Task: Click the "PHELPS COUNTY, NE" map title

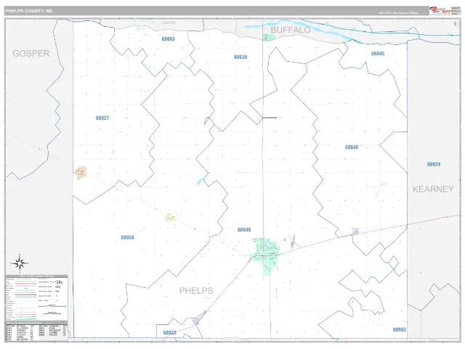Action: tap(29, 11)
